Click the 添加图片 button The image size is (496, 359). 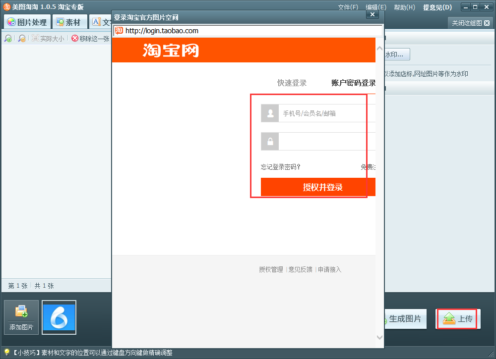[21, 317]
